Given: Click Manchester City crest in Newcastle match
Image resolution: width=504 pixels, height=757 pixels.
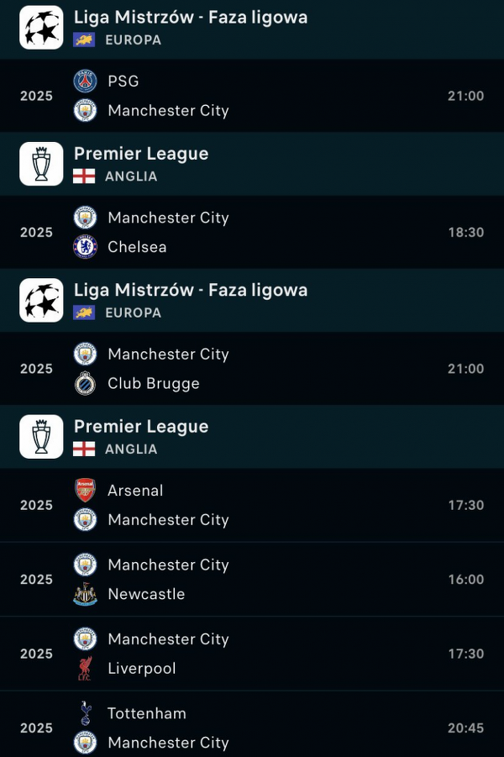Looking at the screenshot, I should pos(86,565).
